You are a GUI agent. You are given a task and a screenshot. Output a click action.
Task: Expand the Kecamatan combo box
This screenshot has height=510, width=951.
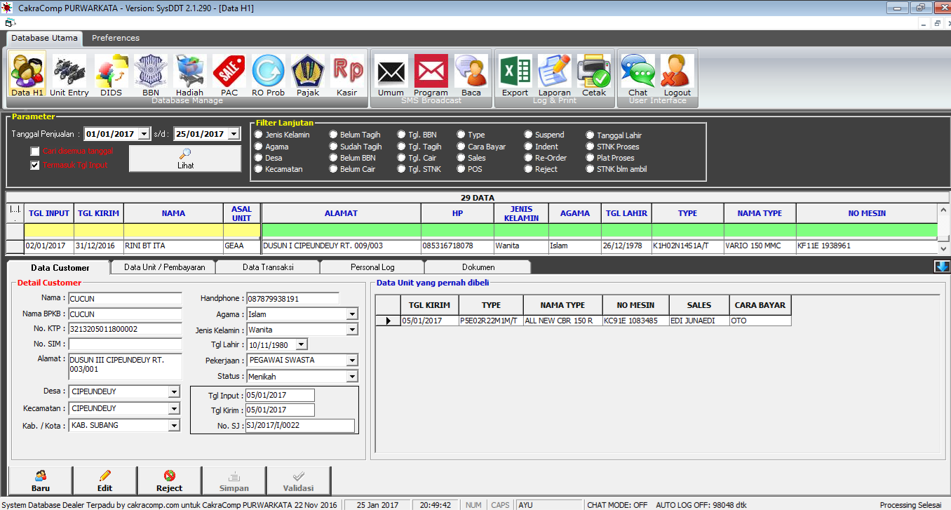click(173, 409)
